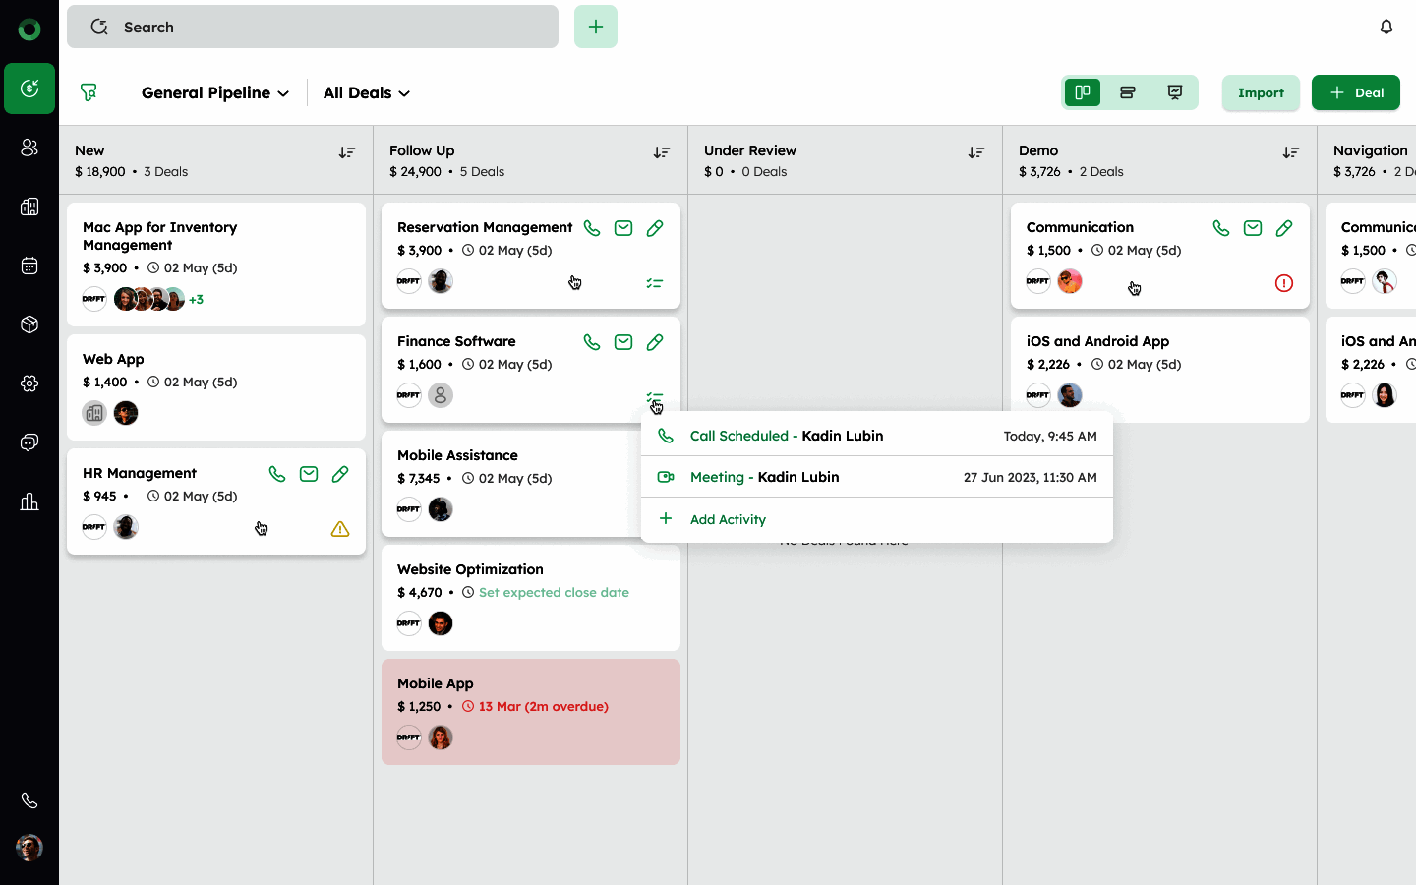Sort deals in the Follow Up column
This screenshot has height=885, width=1416.
pos(662,152)
